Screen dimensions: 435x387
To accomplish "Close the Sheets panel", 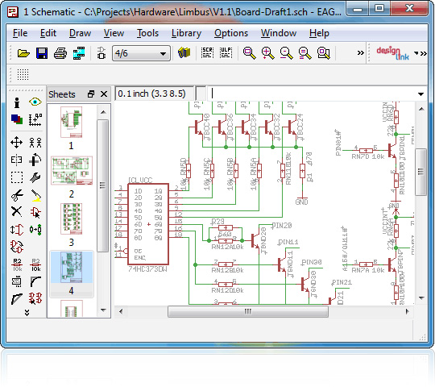I will (104, 94).
